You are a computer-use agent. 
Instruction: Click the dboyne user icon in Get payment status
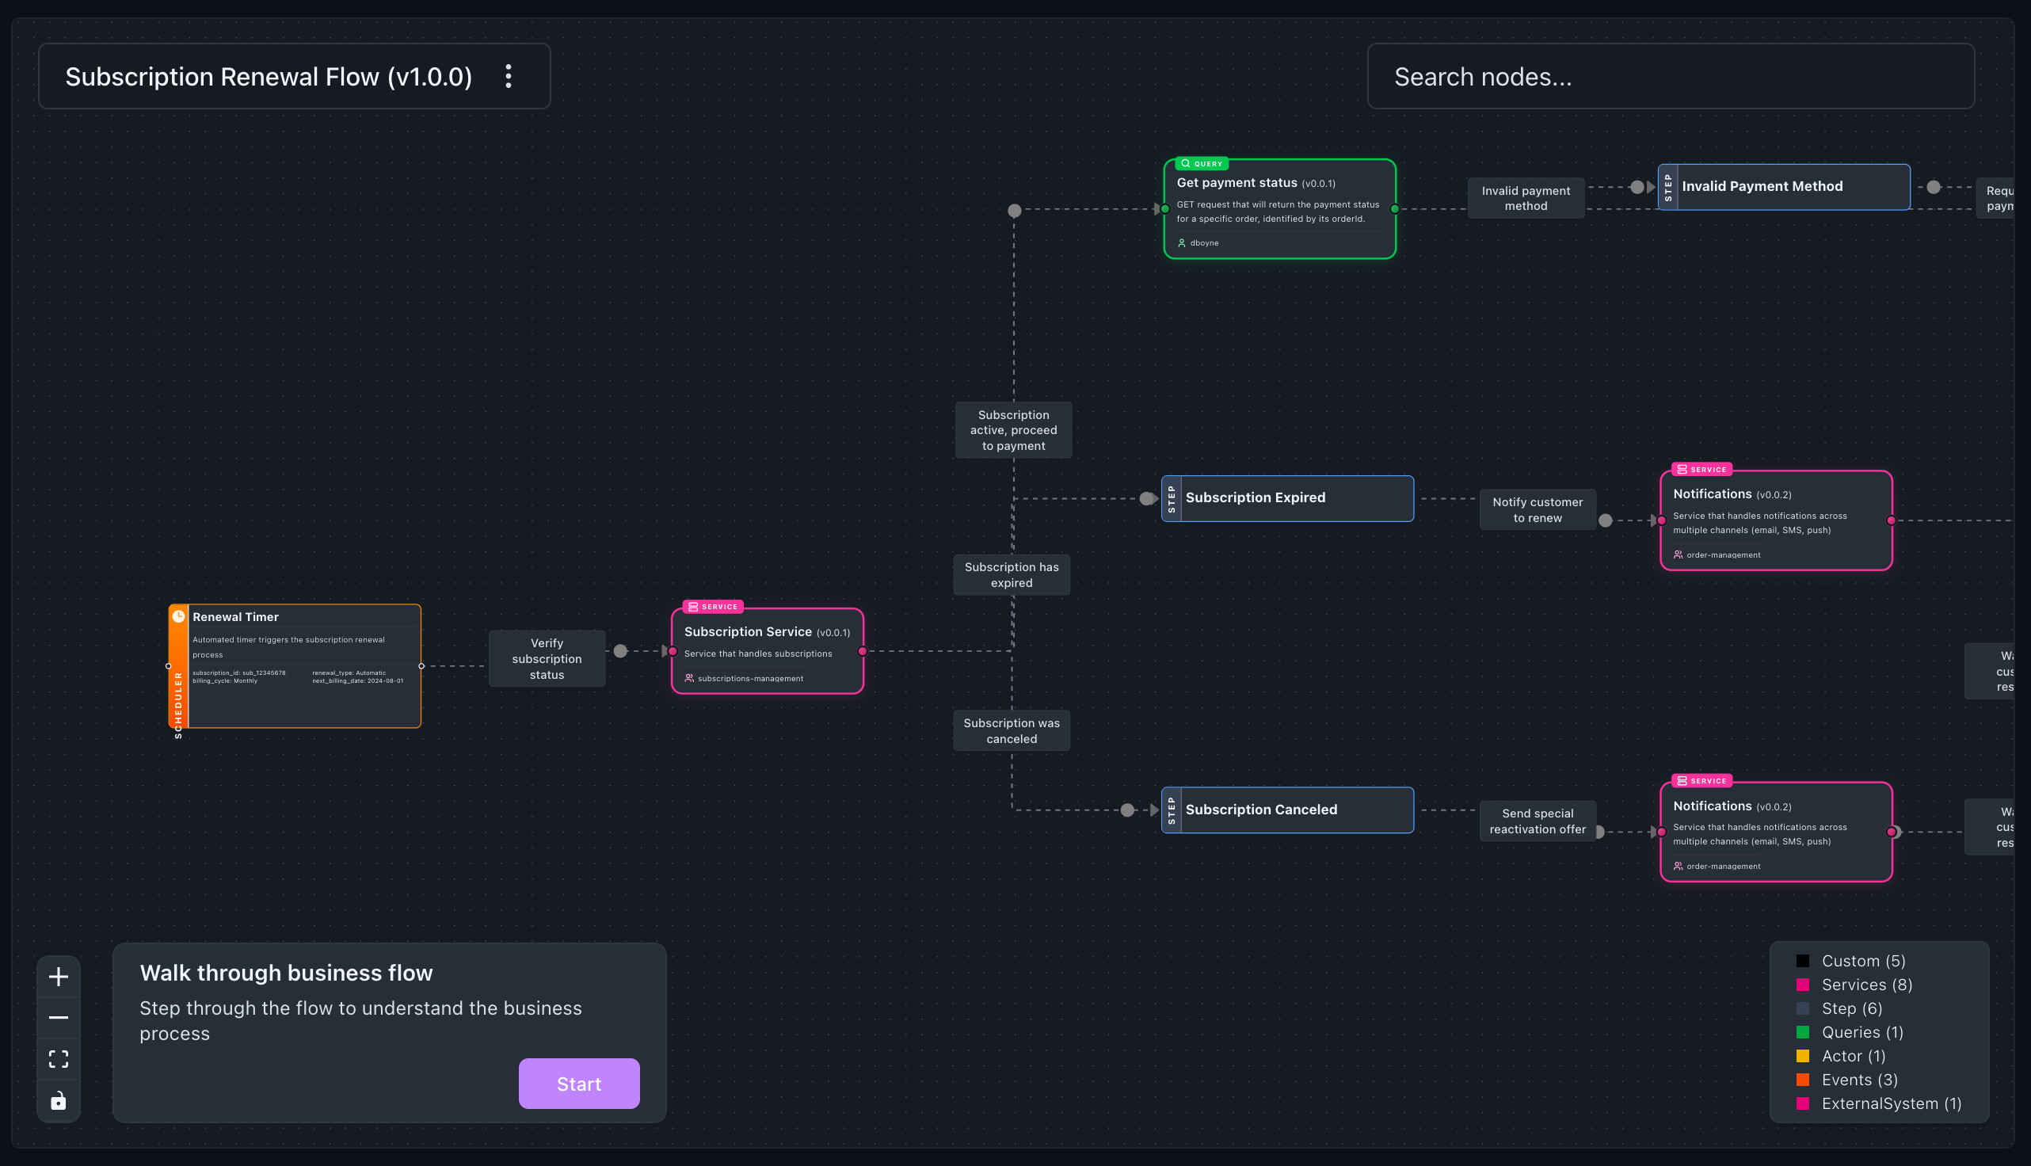coord(1183,242)
